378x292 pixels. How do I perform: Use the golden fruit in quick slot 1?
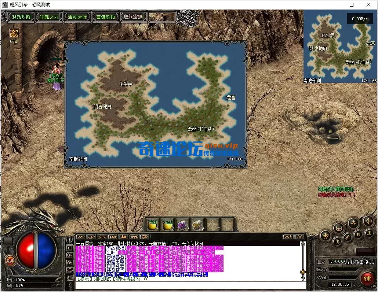[x=152, y=225]
